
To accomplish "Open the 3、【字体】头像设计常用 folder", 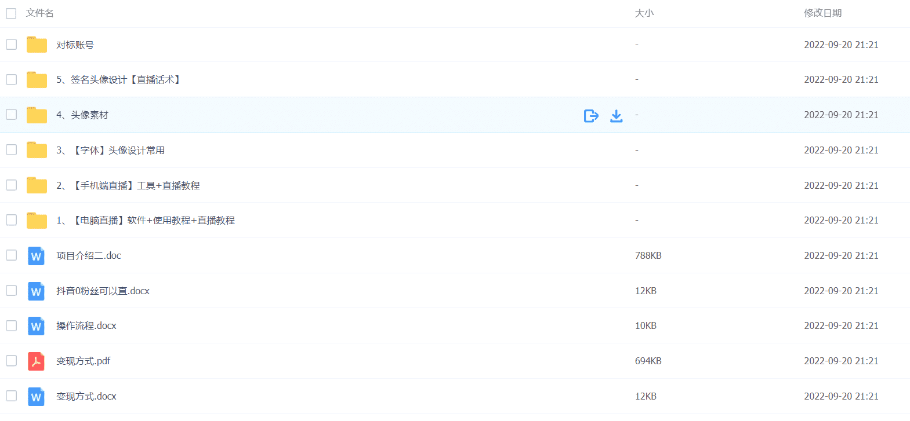I will pyautogui.click(x=111, y=151).
